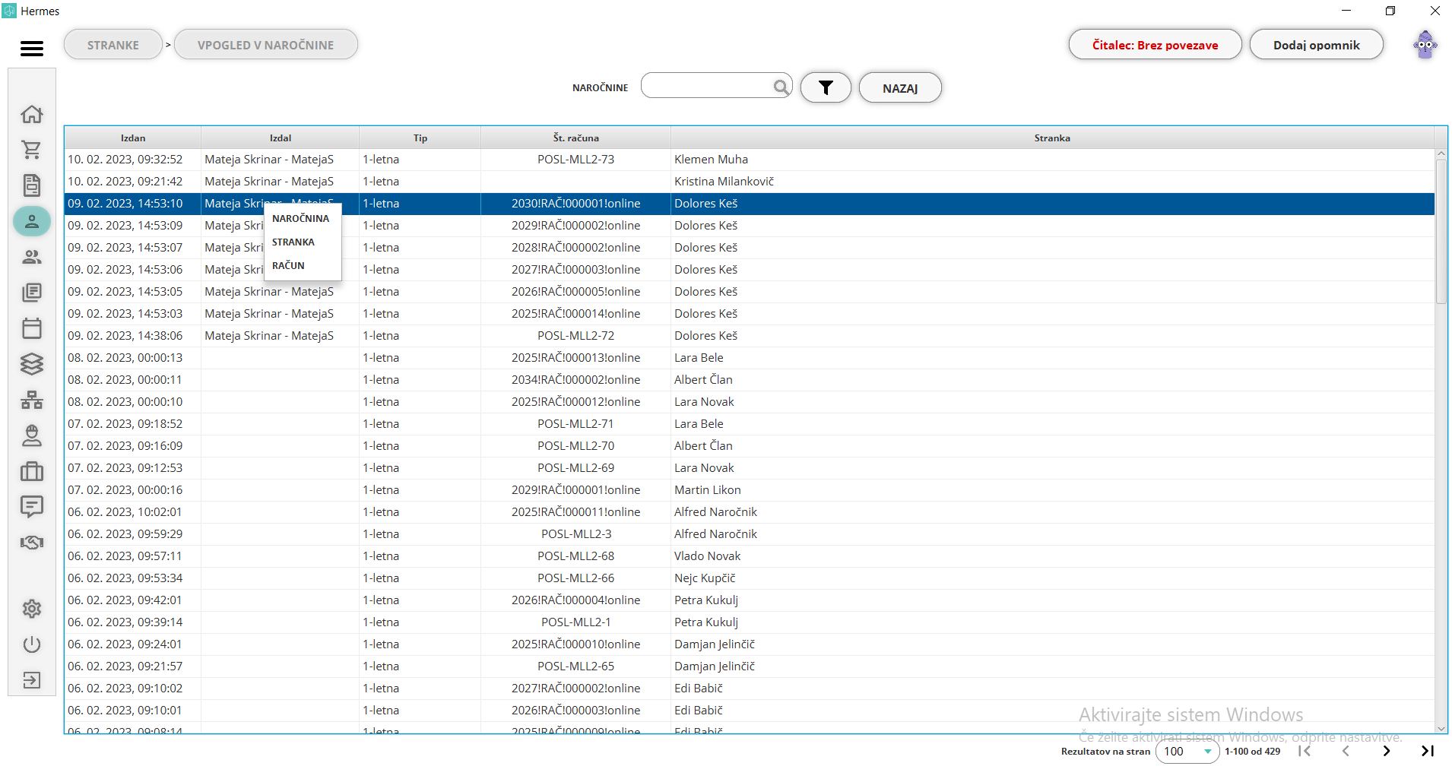Go to previous results page
Image resolution: width=1452 pixels, height=782 pixels.
click(1346, 751)
